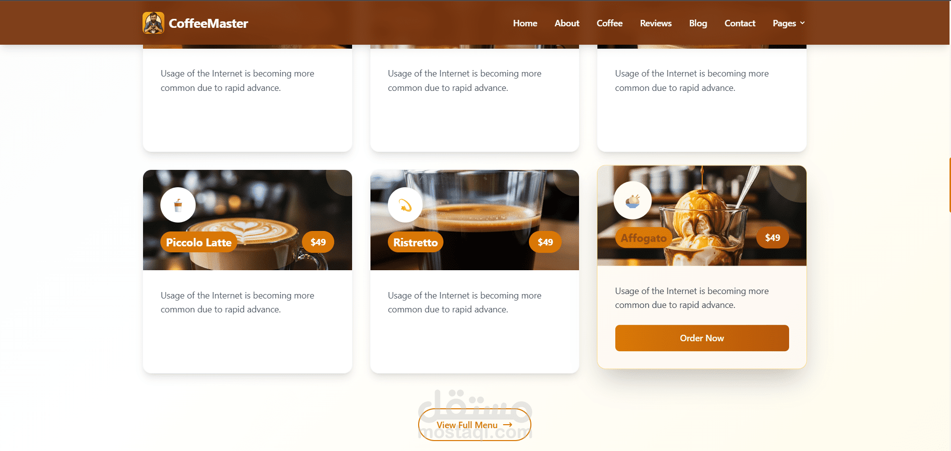Go to the About page
Screen dimensions: 951x451
click(567, 23)
